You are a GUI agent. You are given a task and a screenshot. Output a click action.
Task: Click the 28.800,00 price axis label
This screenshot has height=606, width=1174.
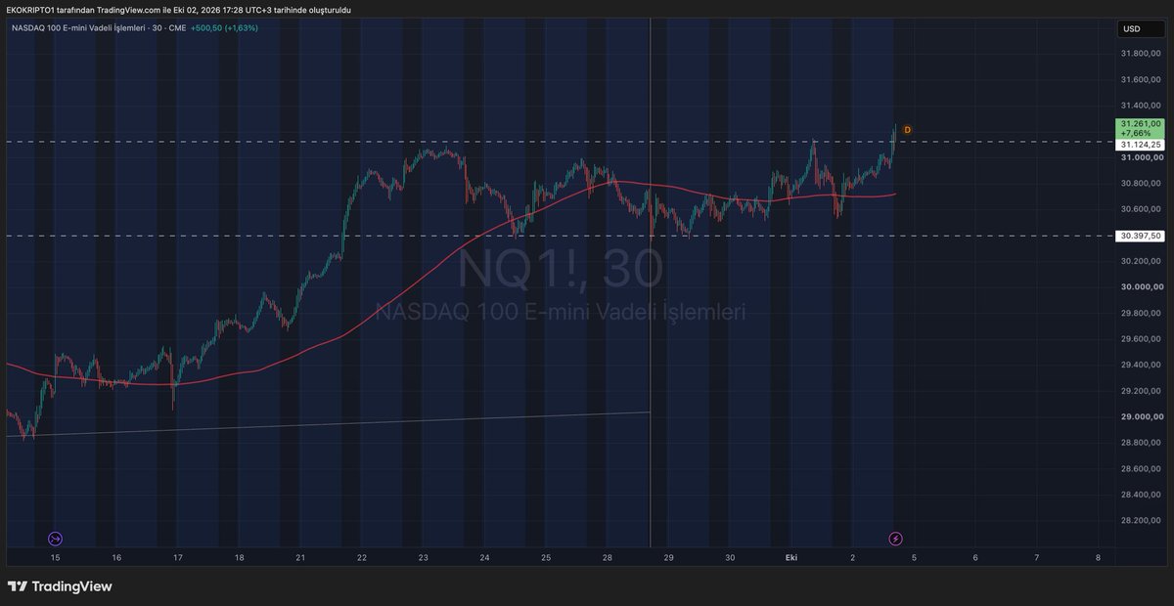(1142, 443)
